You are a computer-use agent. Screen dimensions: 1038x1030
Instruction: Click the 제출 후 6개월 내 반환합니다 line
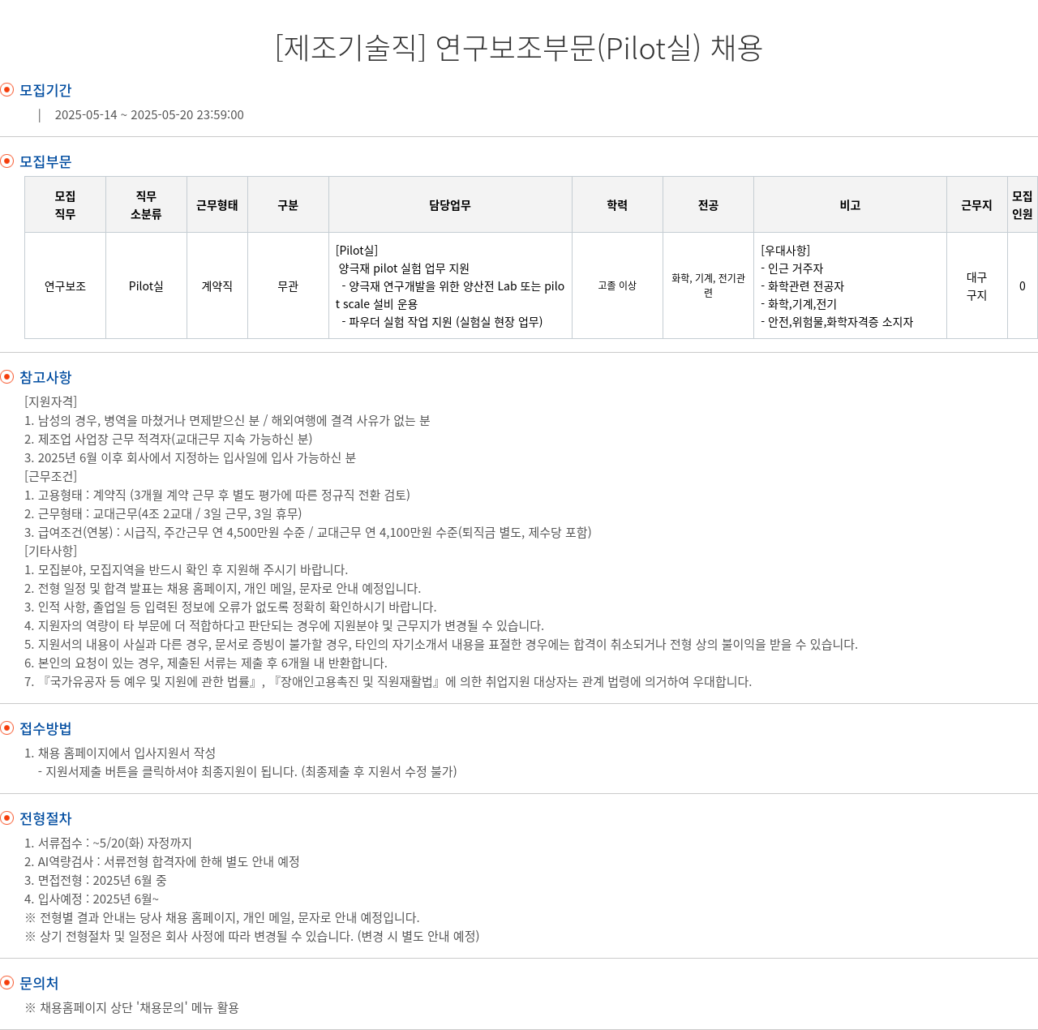tap(206, 663)
